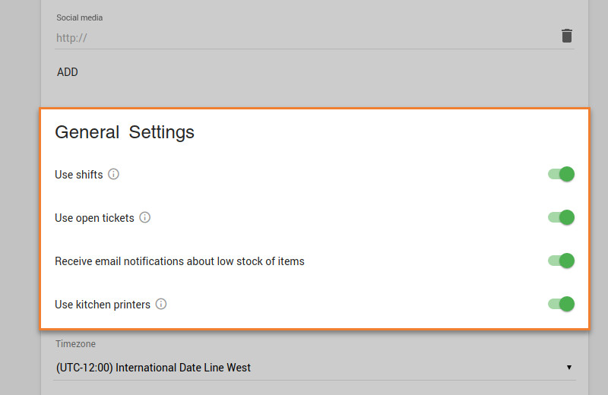Turn off the Use open tickets switch
The width and height of the screenshot is (608, 395).
click(x=561, y=217)
